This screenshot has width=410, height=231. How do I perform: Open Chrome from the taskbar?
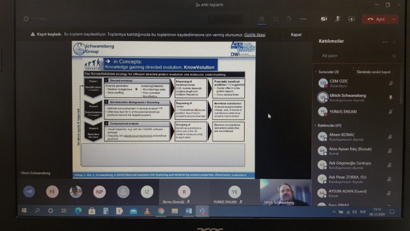(161, 211)
